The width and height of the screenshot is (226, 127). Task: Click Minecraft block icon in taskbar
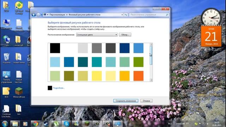pyautogui.click(x=87, y=124)
